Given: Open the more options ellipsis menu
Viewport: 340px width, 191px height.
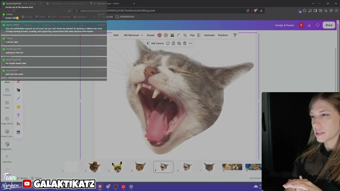Looking at the screenshot, I should 190,43.
